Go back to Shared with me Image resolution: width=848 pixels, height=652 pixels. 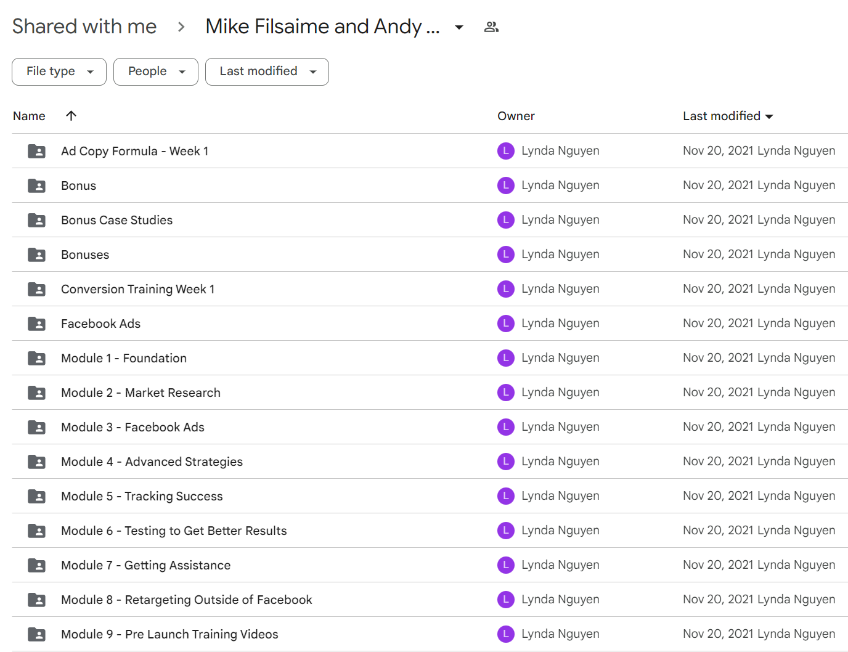click(x=84, y=26)
